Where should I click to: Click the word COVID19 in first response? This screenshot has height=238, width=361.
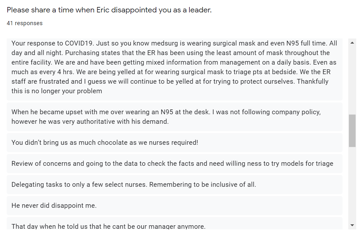point(79,43)
